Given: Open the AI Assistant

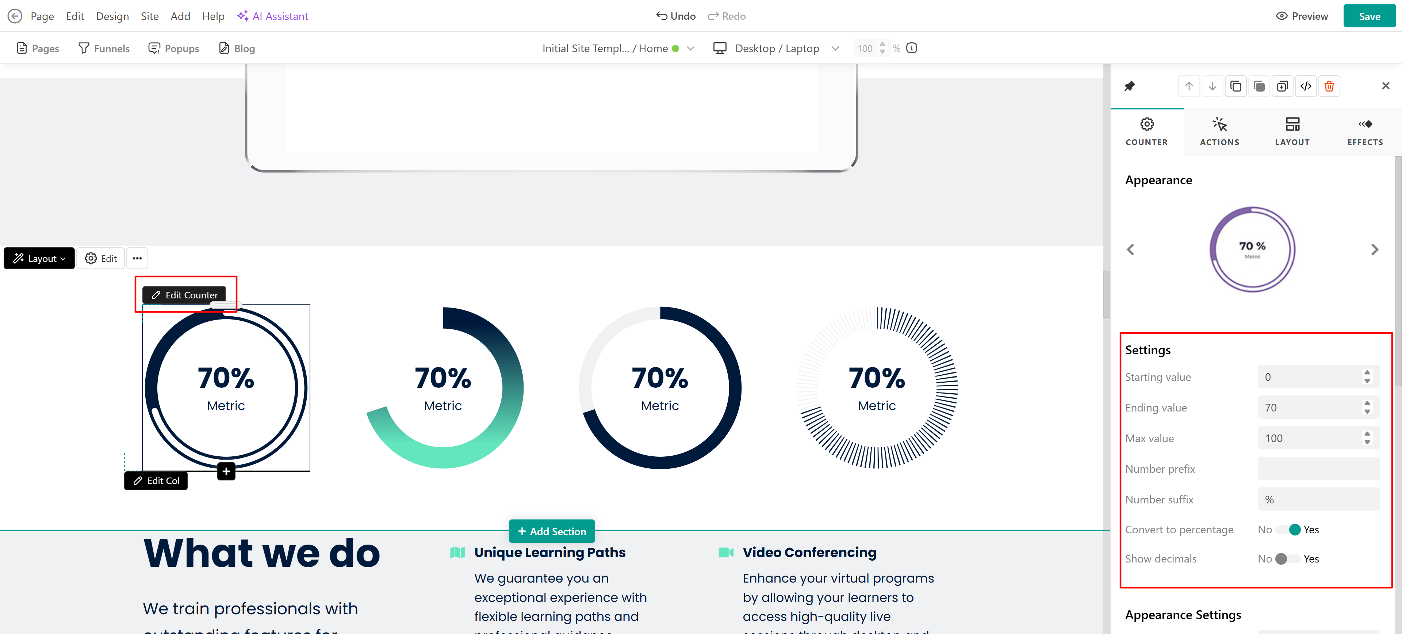Looking at the screenshot, I should pyautogui.click(x=273, y=16).
